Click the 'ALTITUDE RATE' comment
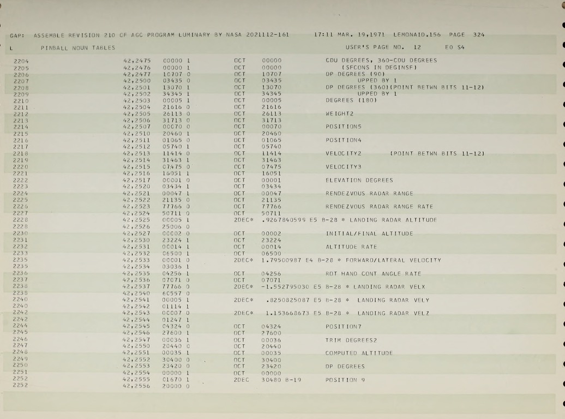Screen dimensions: 565x419 click(x=351, y=247)
